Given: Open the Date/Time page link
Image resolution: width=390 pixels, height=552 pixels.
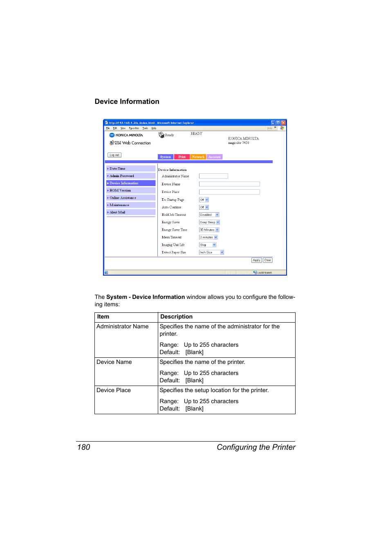Looking at the screenshot, I should pos(131,168).
